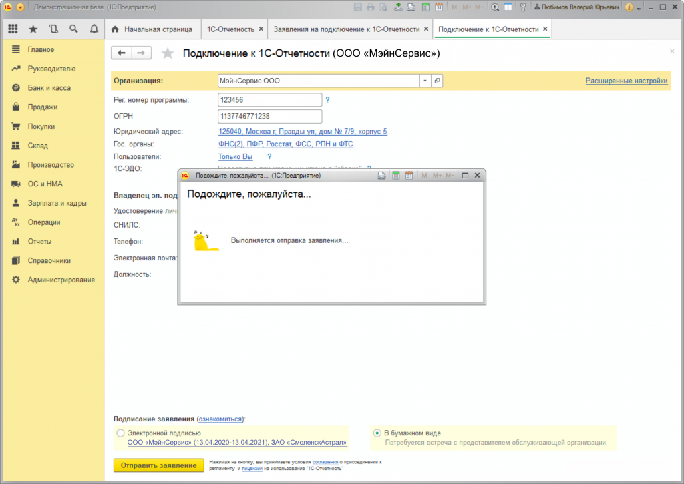Open notifications bell icon
The width and height of the screenshot is (684, 484).
click(x=94, y=29)
